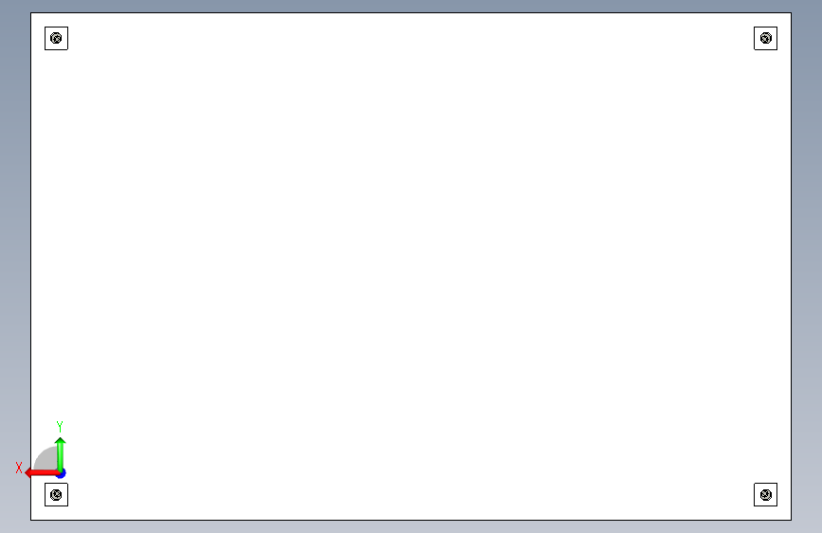Click the square frame around top-right hole
Image resolution: width=822 pixels, height=533 pixels.
[766, 28]
